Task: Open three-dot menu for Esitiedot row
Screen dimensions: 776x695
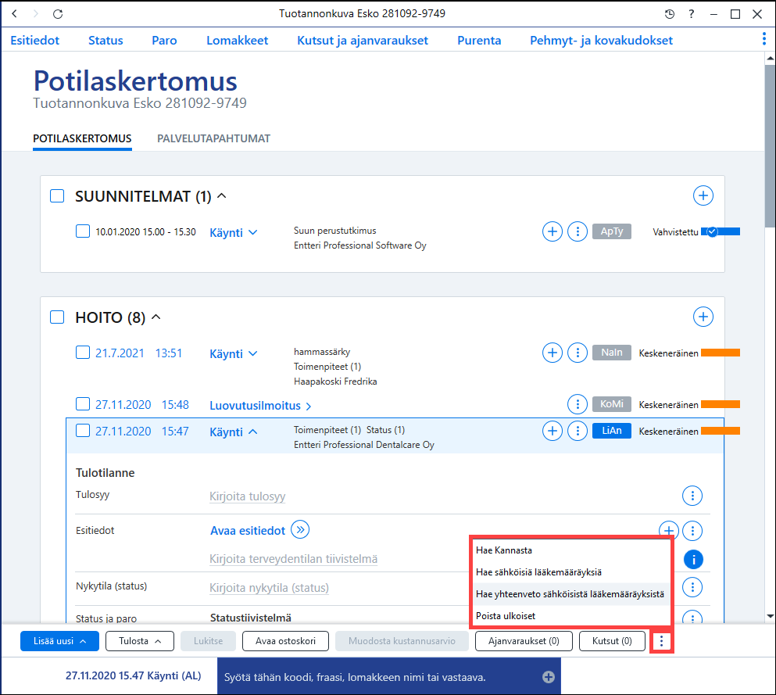Action: coord(692,531)
